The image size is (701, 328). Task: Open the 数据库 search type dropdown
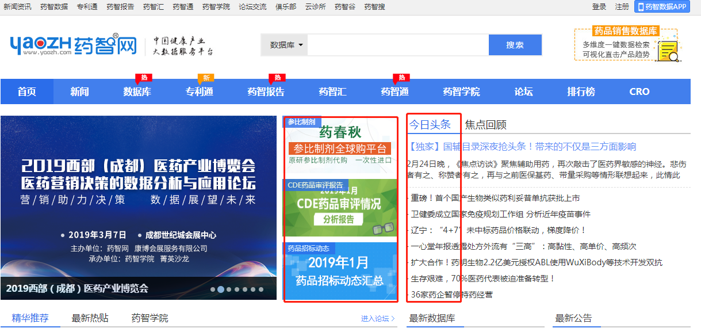coord(285,45)
